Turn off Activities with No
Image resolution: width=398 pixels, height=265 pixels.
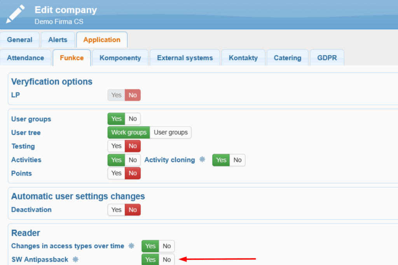tap(133, 160)
